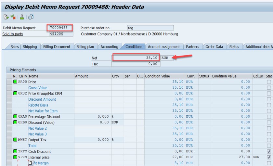
Task: Click the Total condition name
Action: (32, 146)
